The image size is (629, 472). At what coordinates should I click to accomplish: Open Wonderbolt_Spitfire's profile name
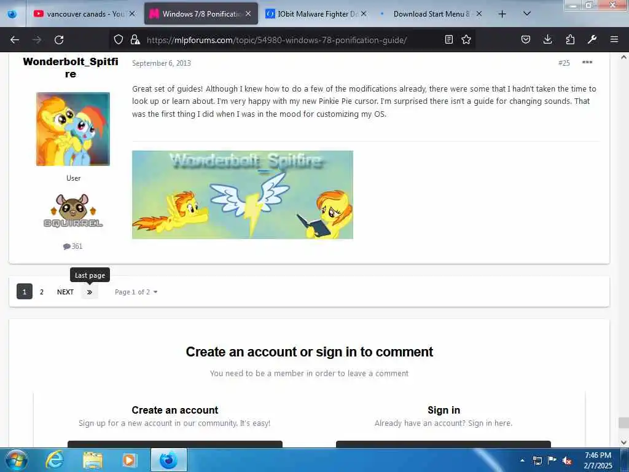point(71,68)
